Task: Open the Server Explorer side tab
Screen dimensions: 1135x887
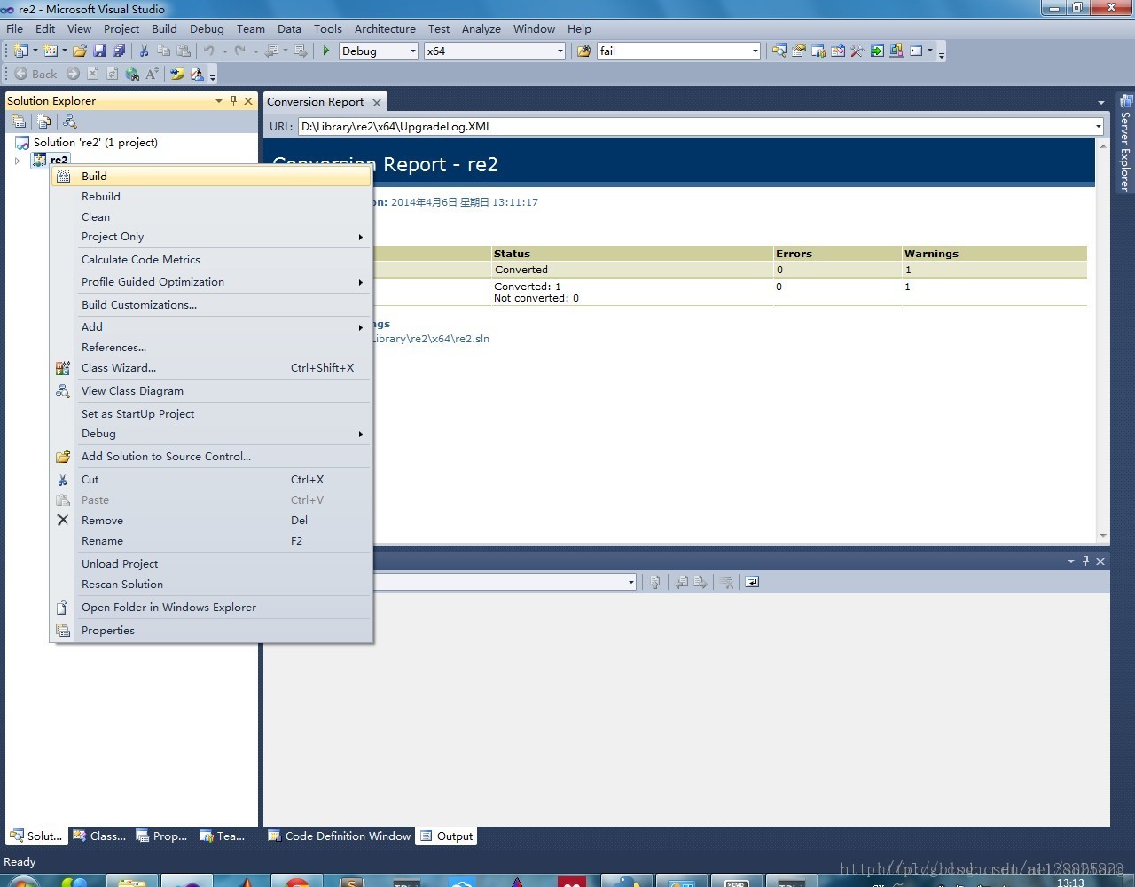Action: [1125, 142]
